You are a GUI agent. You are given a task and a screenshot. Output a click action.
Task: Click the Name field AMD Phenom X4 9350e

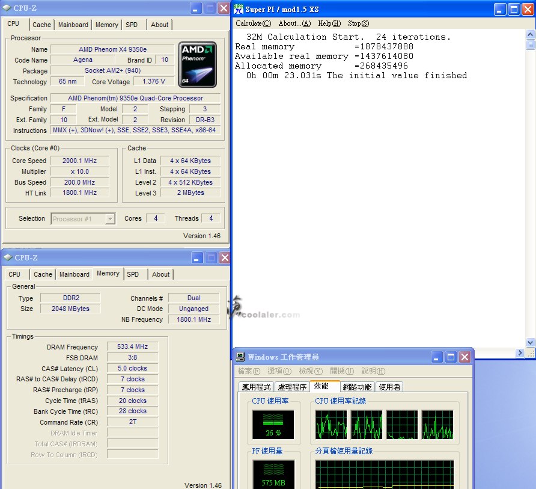[112, 49]
